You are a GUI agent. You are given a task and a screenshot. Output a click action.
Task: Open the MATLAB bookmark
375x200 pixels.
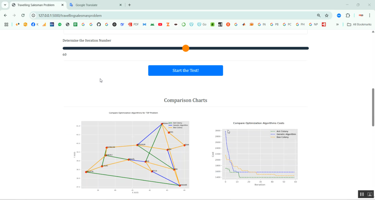coord(244,24)
